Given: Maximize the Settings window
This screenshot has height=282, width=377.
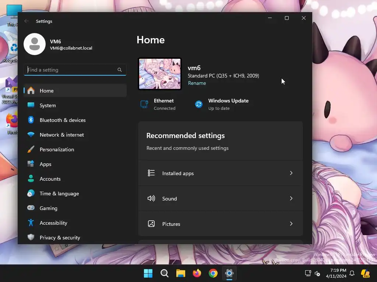Looking at the screenshot, I should pos(286,18).
